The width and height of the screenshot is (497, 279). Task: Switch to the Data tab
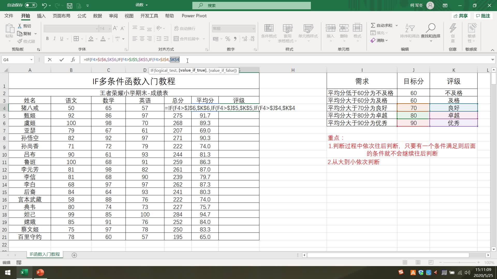[x=97, y=16]
